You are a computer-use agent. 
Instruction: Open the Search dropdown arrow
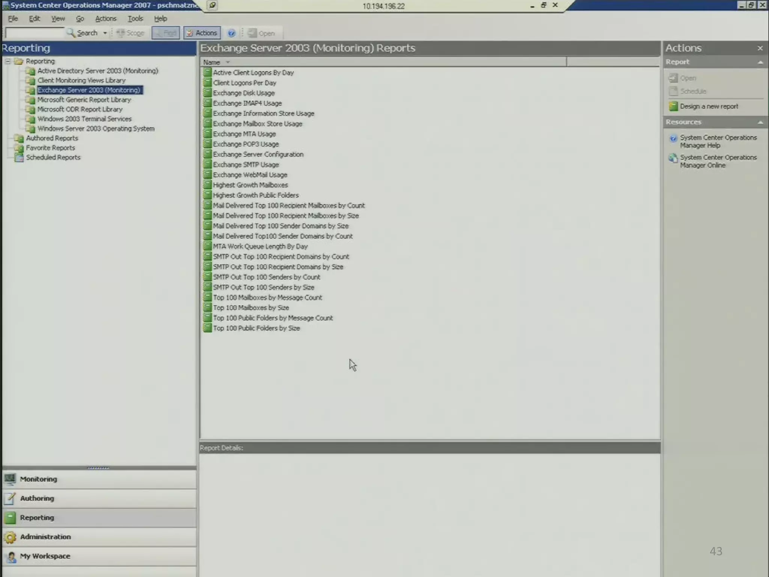point(105,33)
